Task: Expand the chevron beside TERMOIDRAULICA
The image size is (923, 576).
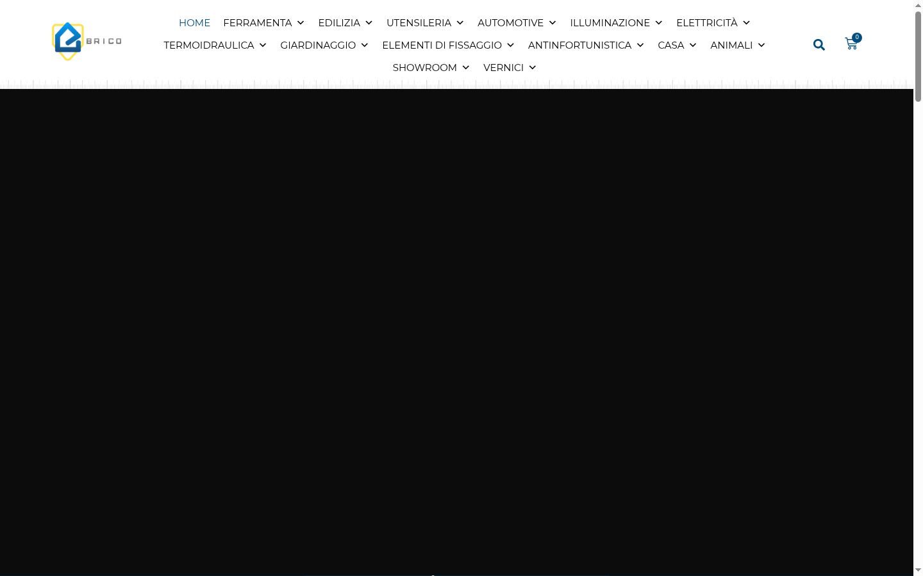Action: click(x=263, y=45)
